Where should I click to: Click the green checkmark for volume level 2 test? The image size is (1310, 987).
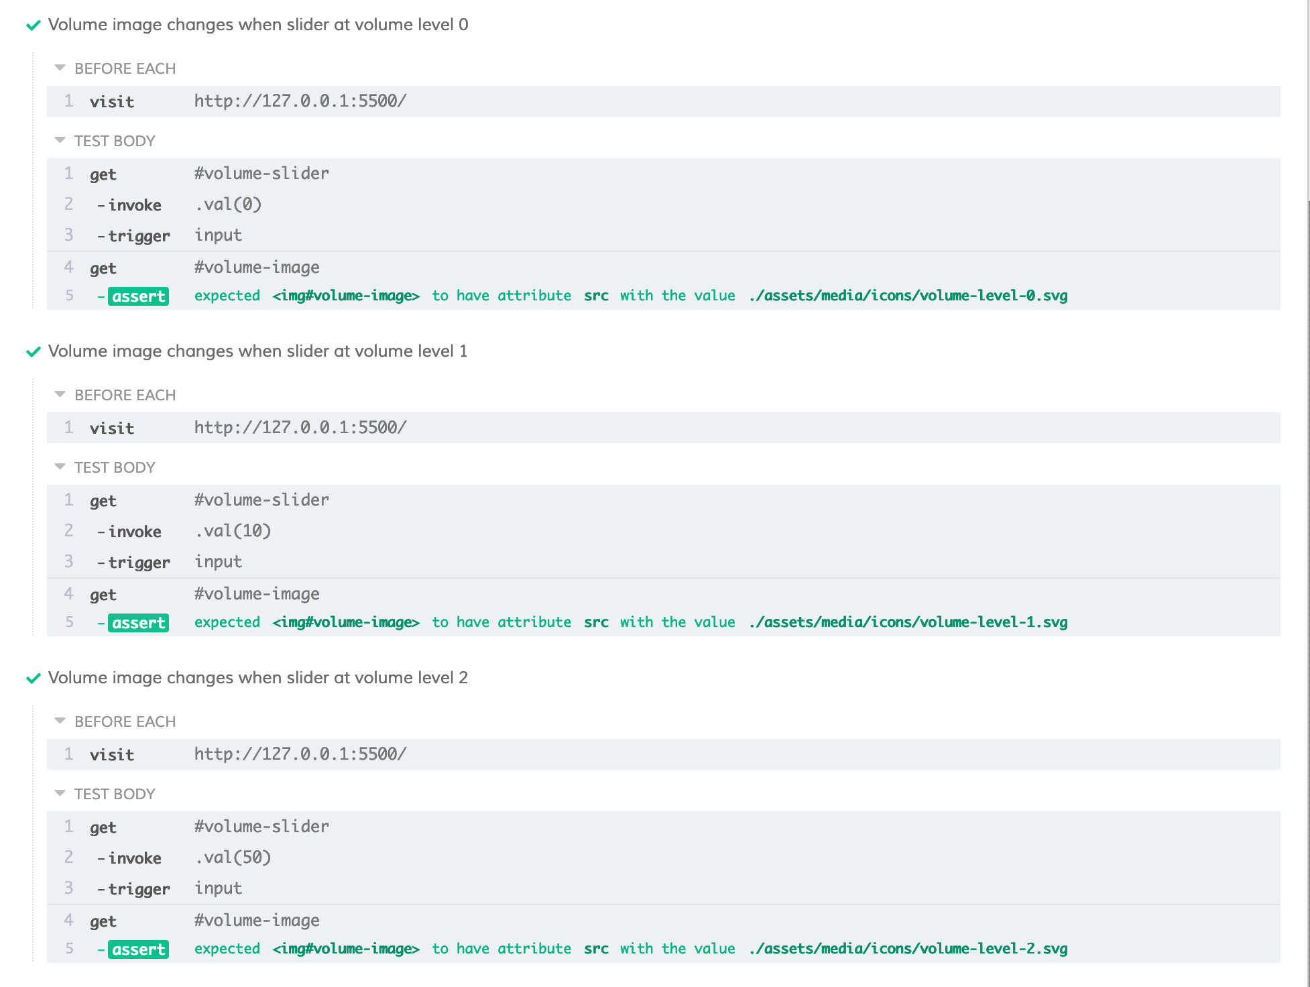[x=34, y=679]
